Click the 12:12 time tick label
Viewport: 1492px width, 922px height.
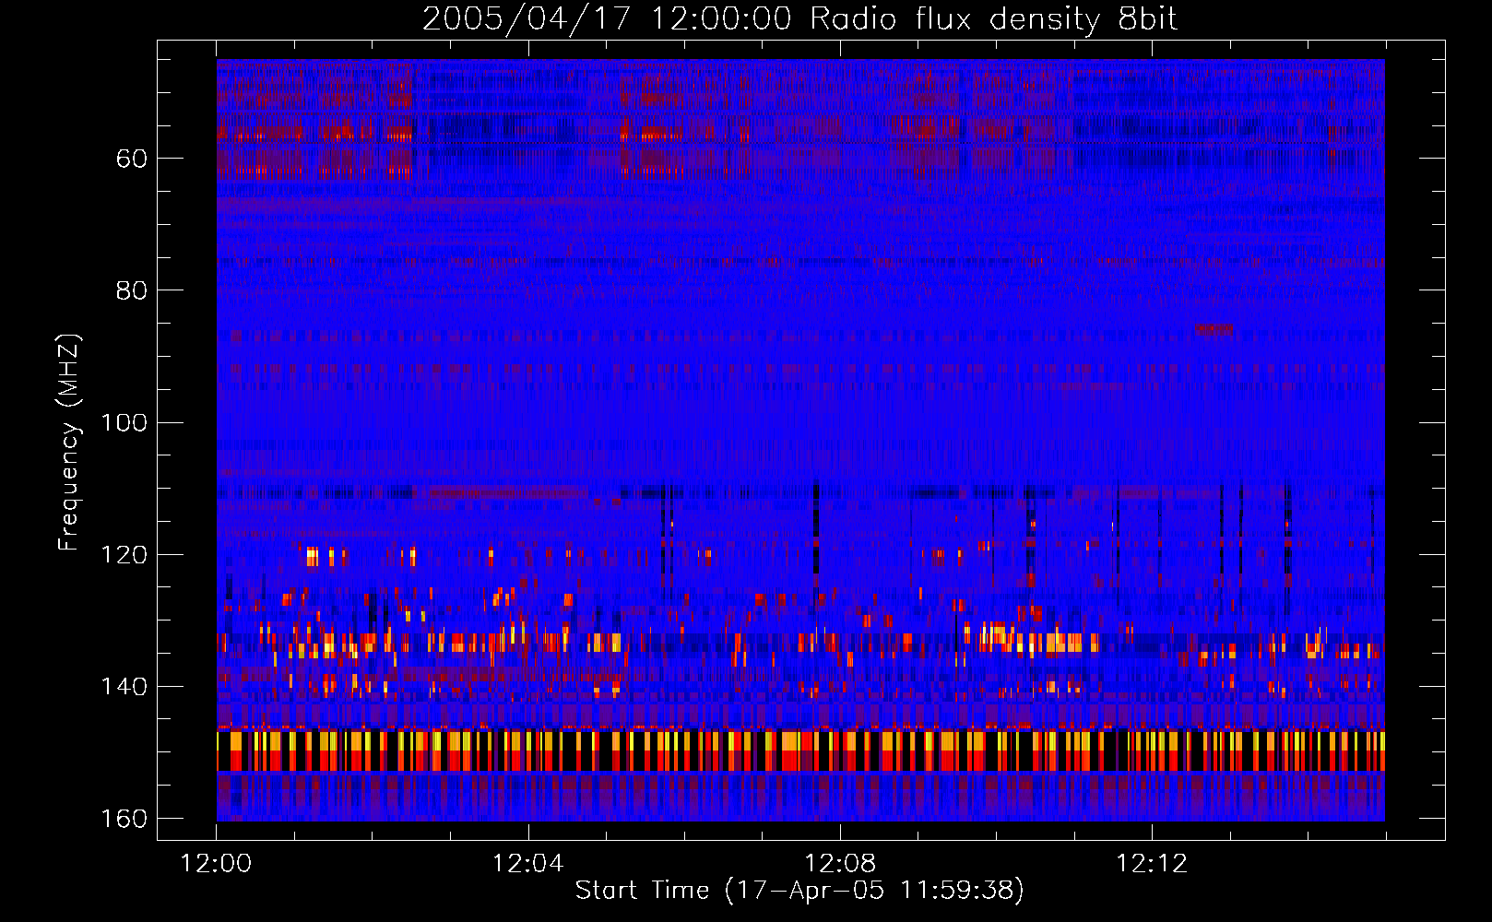[1152, 864]
